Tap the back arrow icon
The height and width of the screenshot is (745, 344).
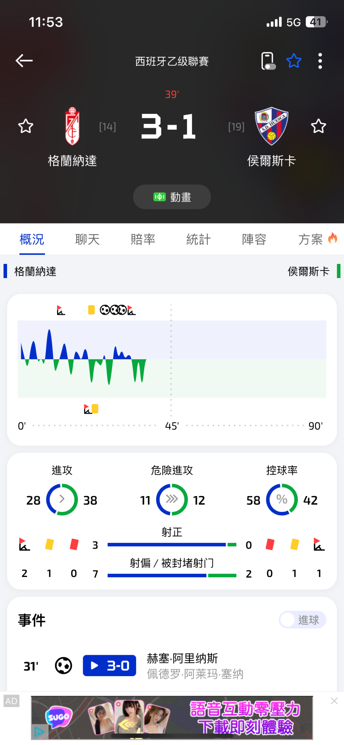coord(24,61)
